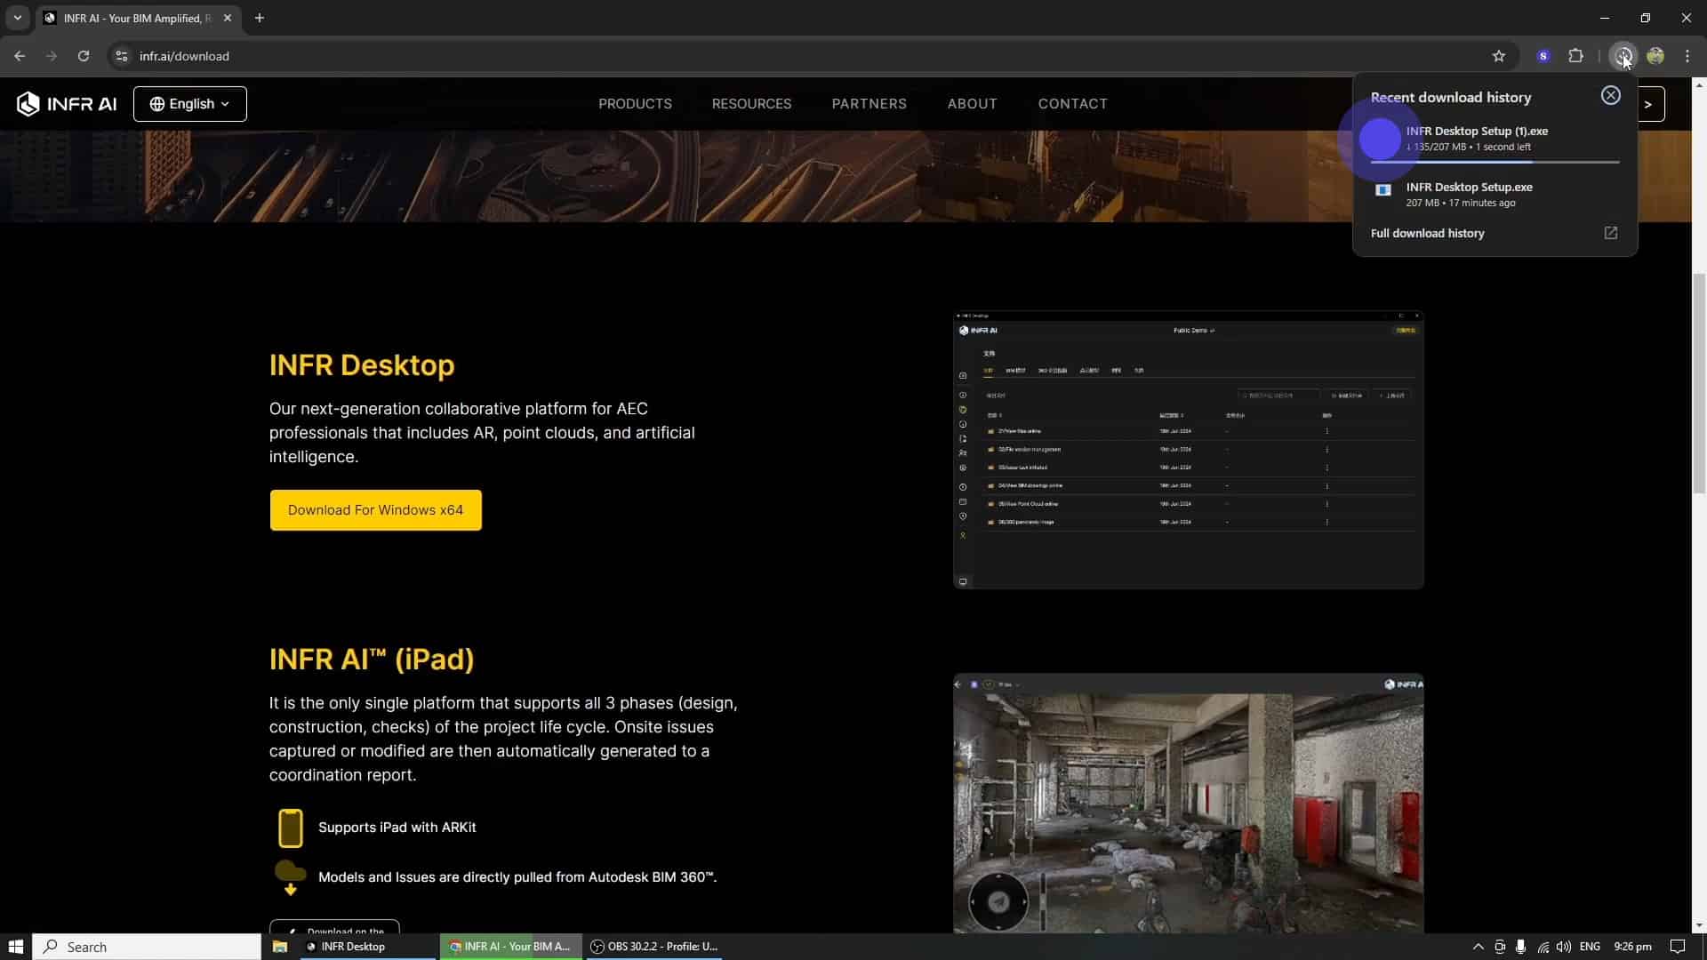Go forward with the forward arrow
1707x960 pixels.
point(52,56)
